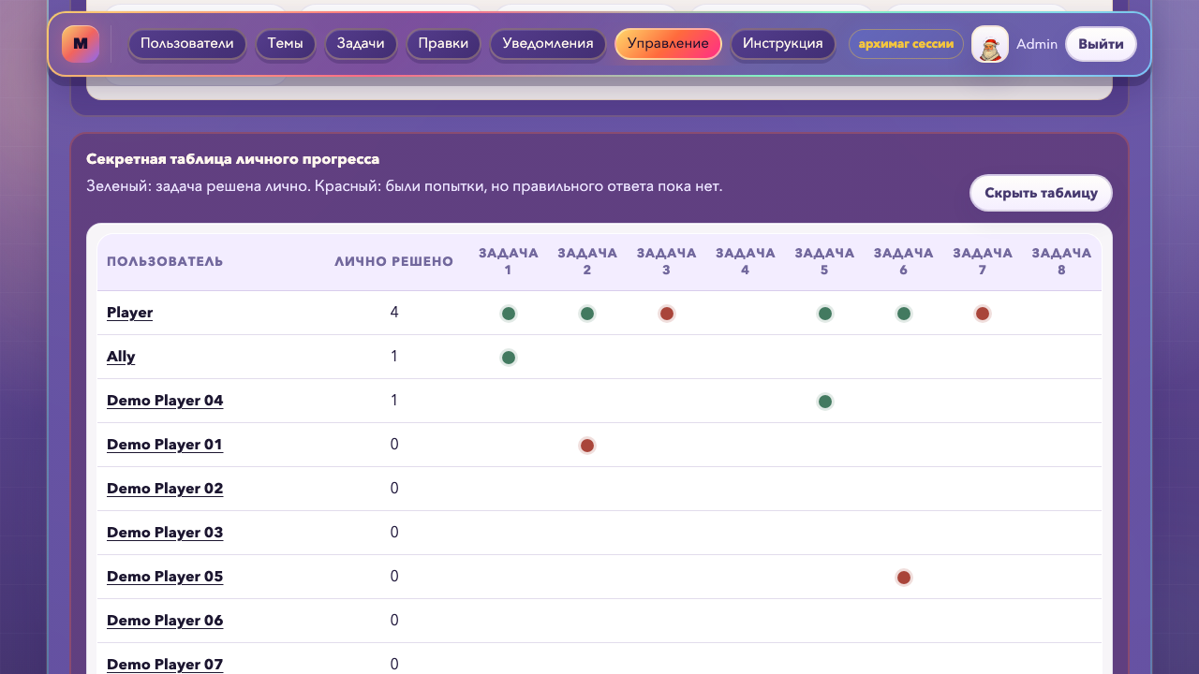The image size is (1199, 674).
Task: Click Ally's solved count of 1
Action: tap(394, 357)
